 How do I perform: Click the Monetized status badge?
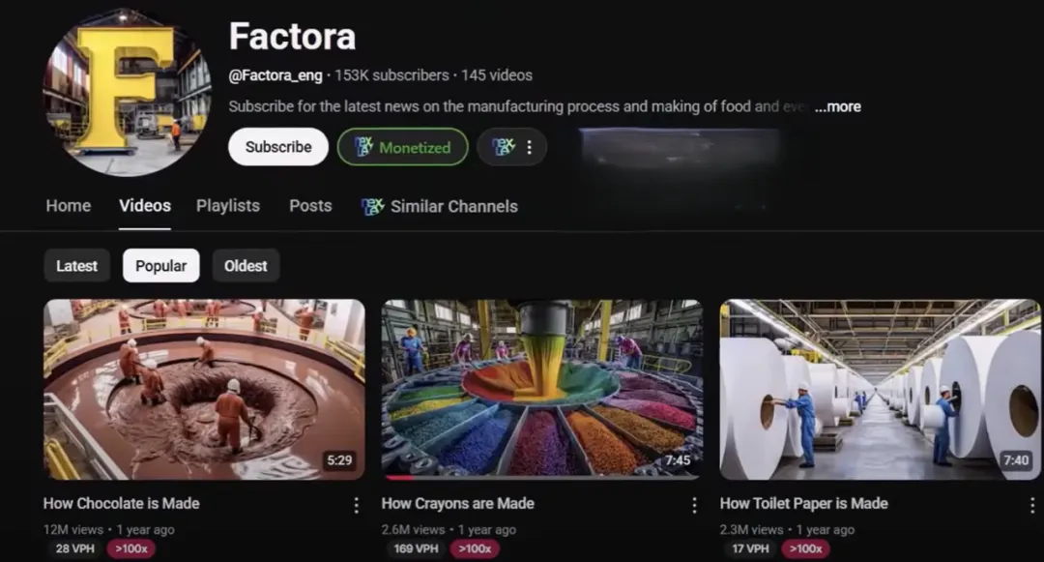[x=402, y=147]
